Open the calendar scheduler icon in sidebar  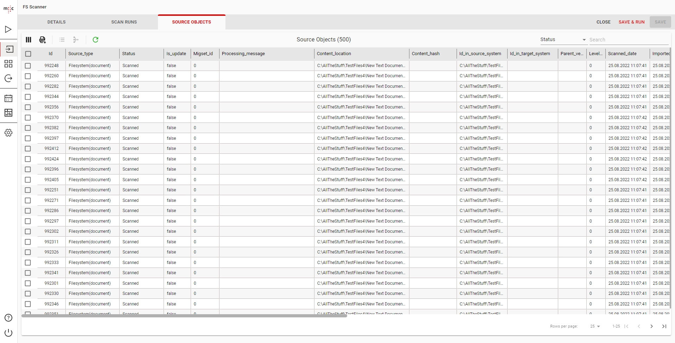click(x=8, y=98)
